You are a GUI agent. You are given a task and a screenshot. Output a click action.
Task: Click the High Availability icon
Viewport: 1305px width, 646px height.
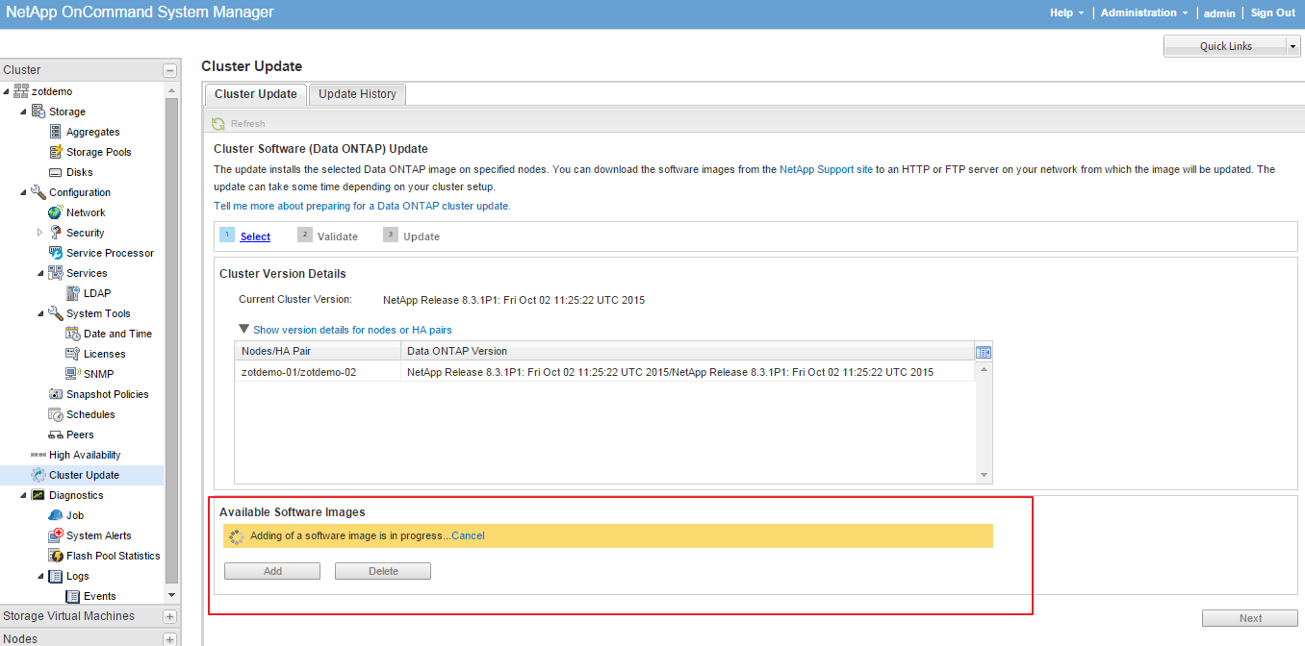tap(38, 455)
